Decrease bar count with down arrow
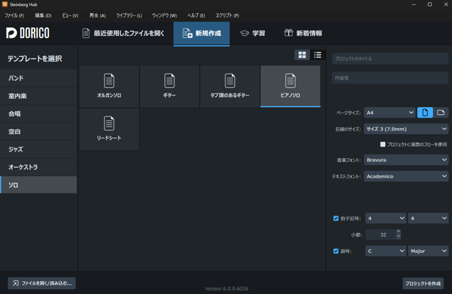The image size is (452, 294). (x=398, y=237)
